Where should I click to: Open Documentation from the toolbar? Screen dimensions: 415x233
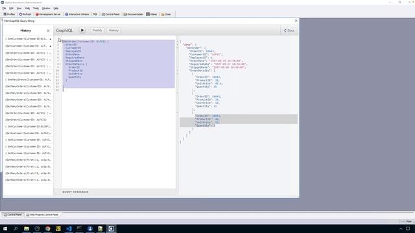coord(134,14)
